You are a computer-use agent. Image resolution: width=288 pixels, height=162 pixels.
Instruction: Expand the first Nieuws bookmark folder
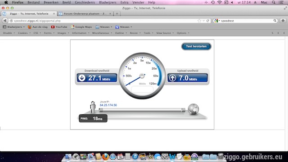[104, 27]
